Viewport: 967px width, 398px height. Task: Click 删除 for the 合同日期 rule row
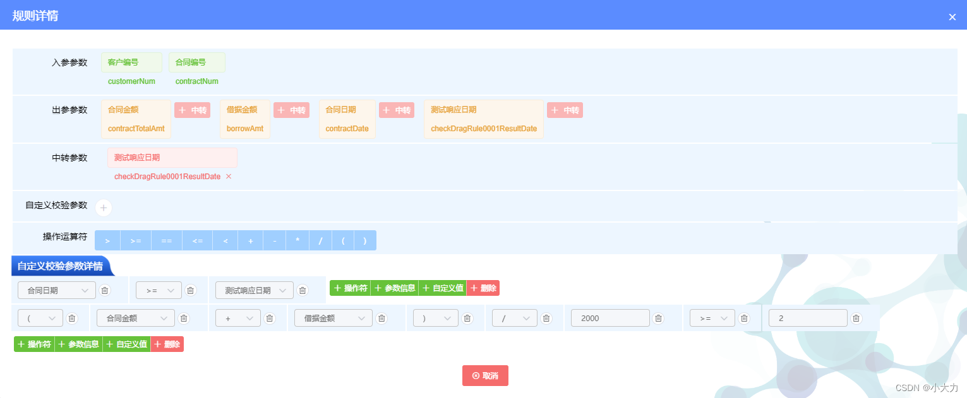point(483,288)
